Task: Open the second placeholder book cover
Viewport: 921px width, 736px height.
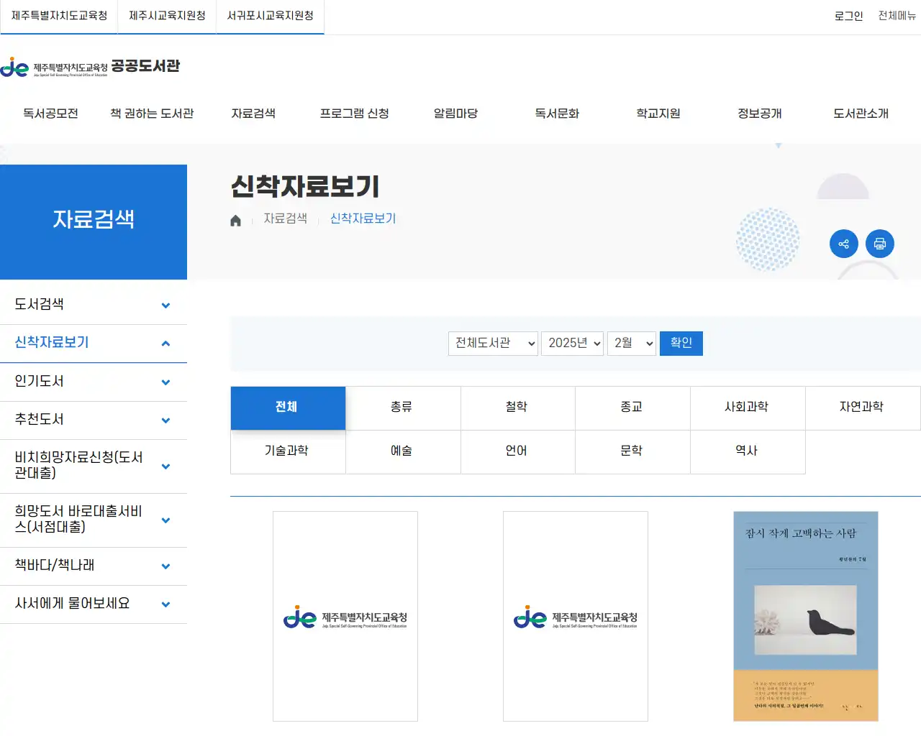Action: tap(576, 616)
